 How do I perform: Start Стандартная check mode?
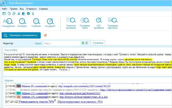tap(8, 23)
